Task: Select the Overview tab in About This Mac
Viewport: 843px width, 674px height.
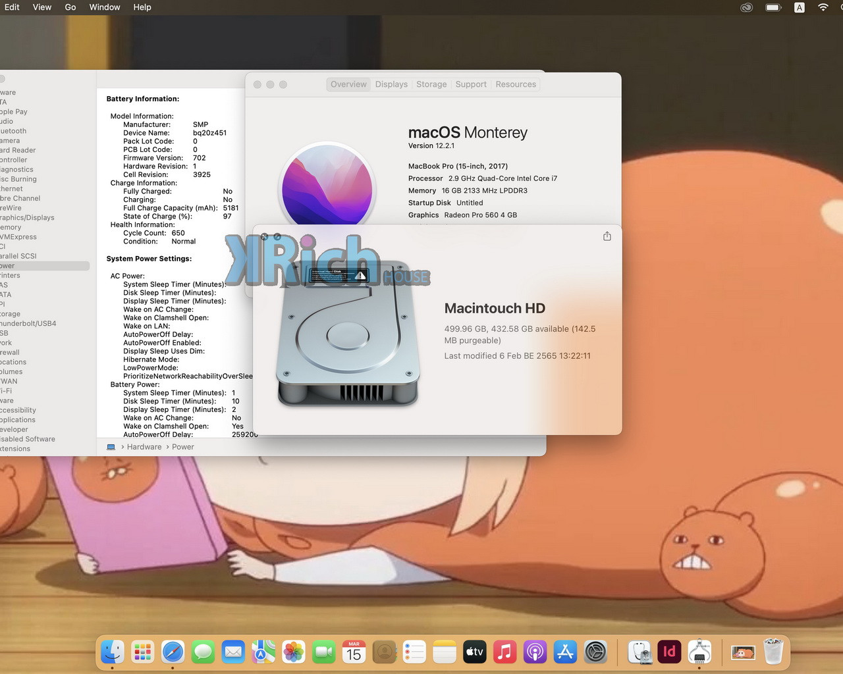Action: (348, 84)
